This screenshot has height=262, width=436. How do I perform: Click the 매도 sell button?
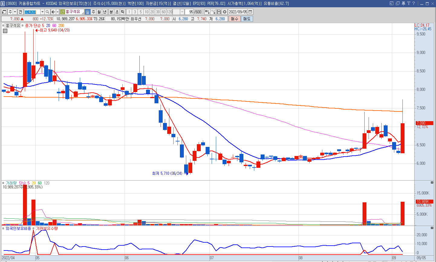pyautogui.click(x=247, y=19)
